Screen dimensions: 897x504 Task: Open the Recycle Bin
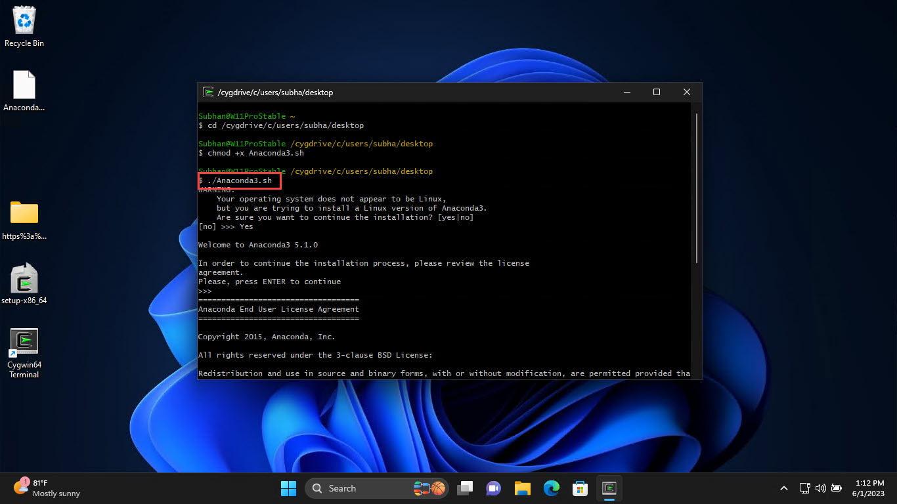point(24,20)
